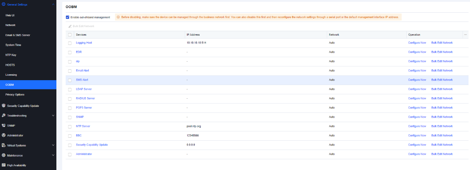The height and width of the screenshot is (170, 470).
Task: Open the Email Alert service link
Action: [x=82, y=71]
